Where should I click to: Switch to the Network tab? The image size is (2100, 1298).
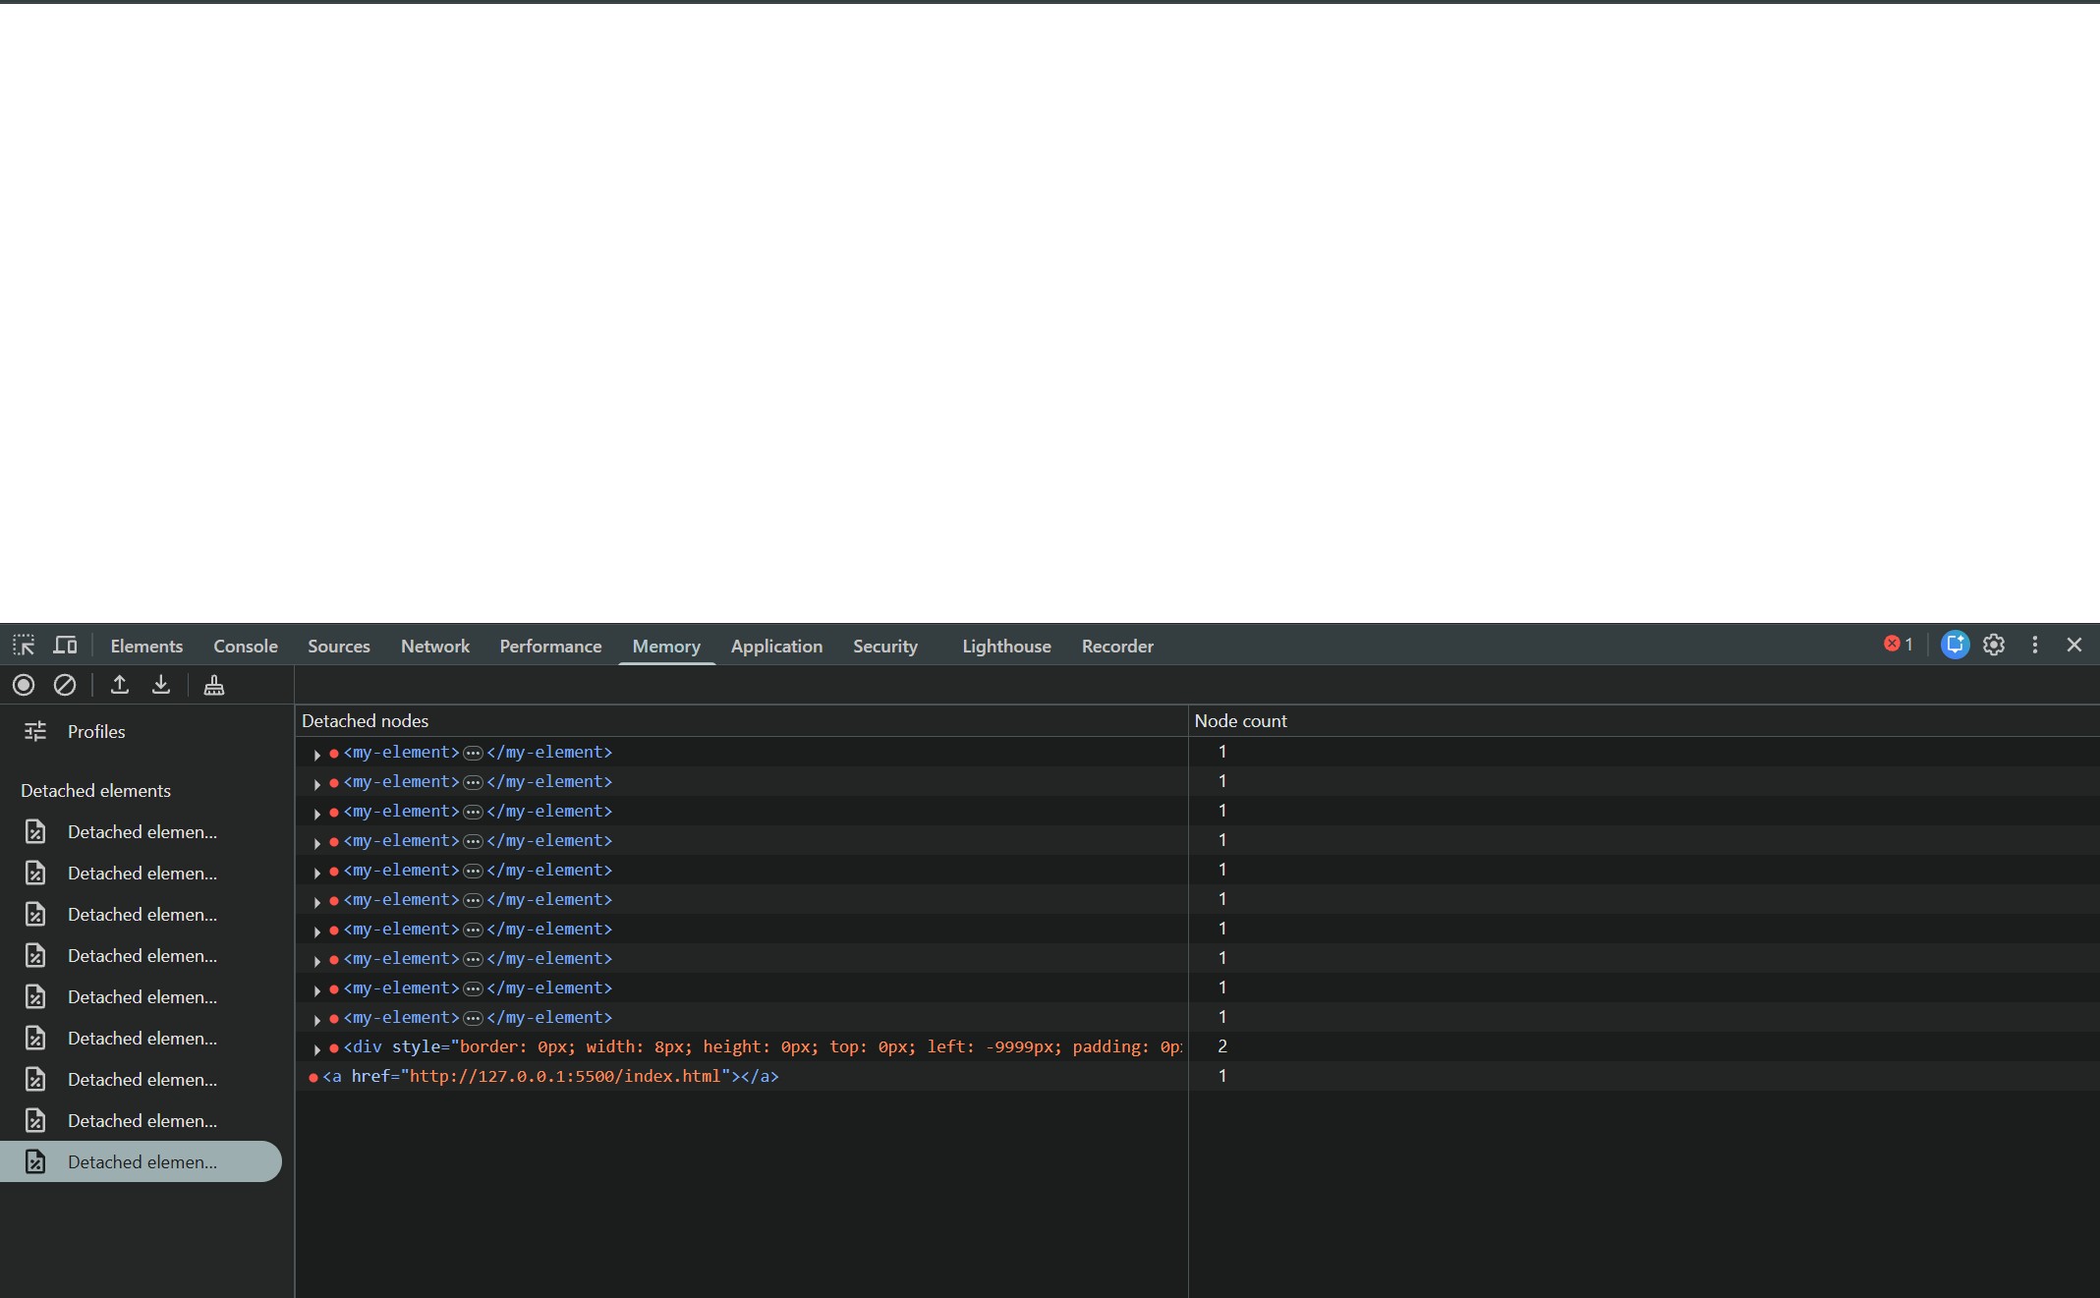(435, 646)
